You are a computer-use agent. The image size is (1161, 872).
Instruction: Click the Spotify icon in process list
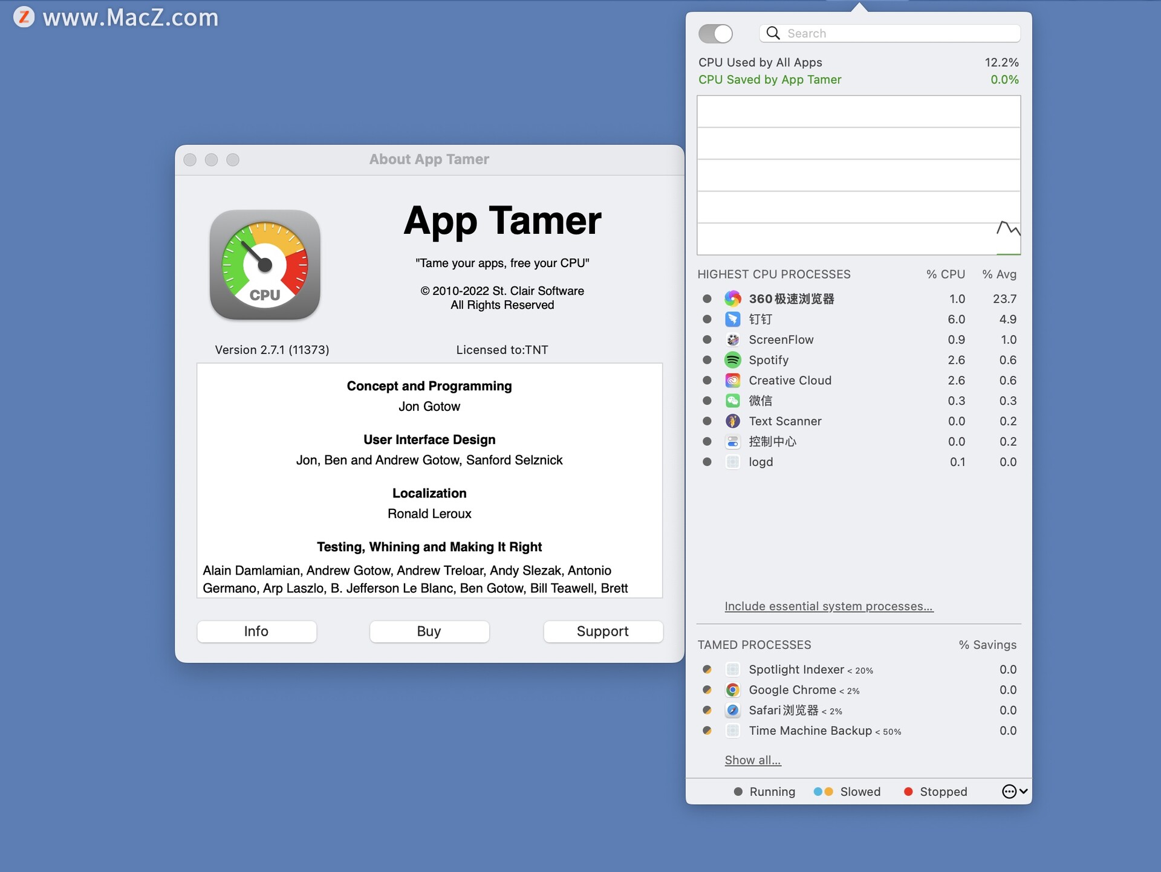732,360
